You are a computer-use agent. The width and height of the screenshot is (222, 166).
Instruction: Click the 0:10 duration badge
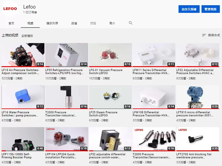84,149
